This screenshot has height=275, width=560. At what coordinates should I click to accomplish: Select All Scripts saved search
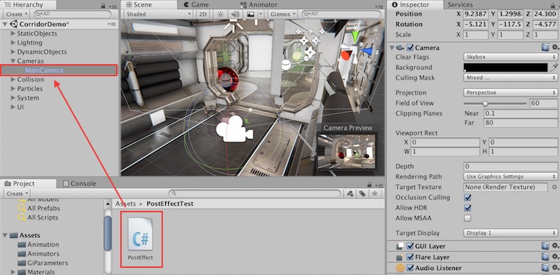click(38, 217)
